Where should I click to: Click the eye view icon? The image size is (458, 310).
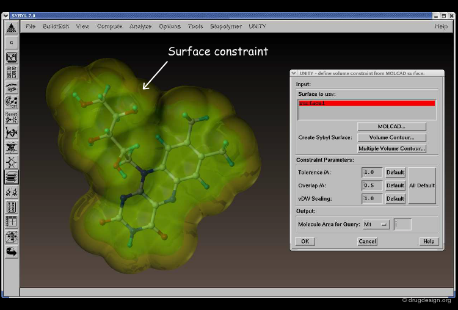point(12,87)
